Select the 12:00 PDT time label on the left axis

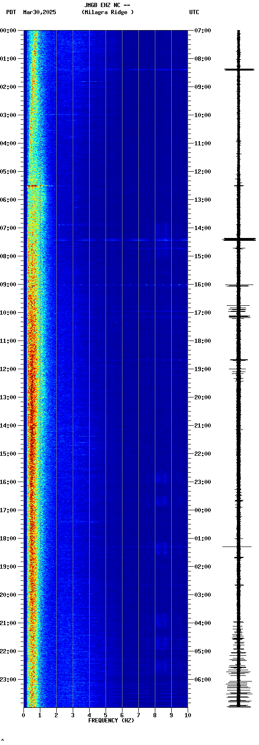coord(8,369)
